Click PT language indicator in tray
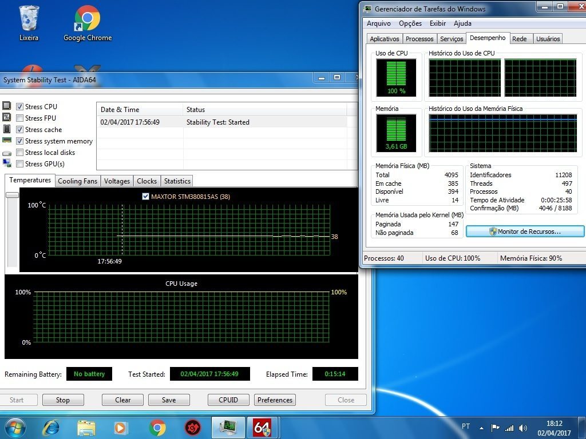This screenshot has height=439, width=586. pyautogui.click(x=466, y=426)
